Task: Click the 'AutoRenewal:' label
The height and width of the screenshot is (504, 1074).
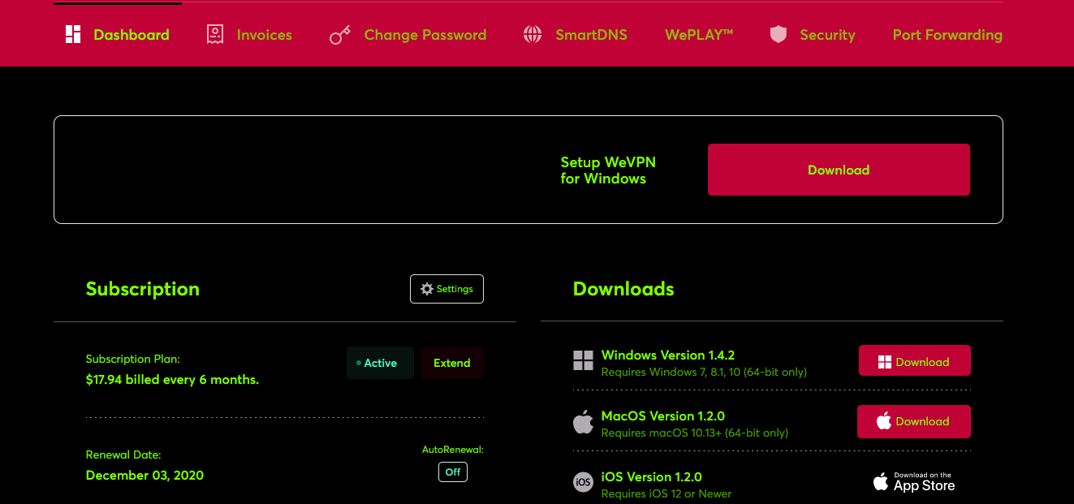Action: (453, 450)
